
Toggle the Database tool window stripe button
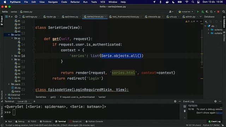point(224,22)
